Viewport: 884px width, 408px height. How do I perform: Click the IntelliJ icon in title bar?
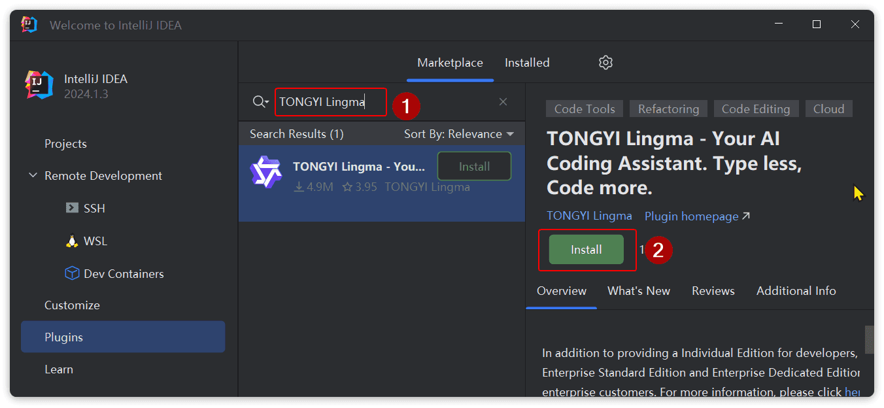29,25
